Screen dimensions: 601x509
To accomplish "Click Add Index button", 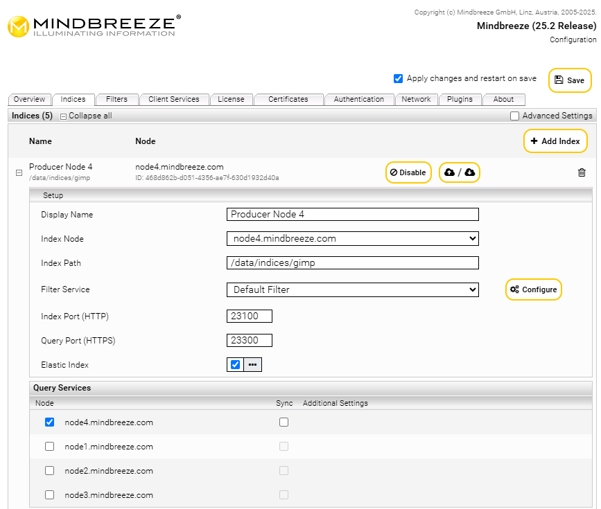I will pyautogui.click(x=555, y=141).
